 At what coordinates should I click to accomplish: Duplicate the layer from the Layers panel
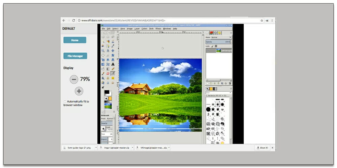[222, 83]
